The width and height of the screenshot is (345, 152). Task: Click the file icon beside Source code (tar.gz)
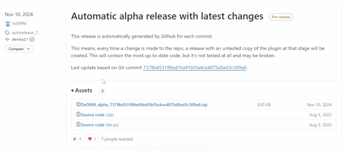tap(78, 124)
